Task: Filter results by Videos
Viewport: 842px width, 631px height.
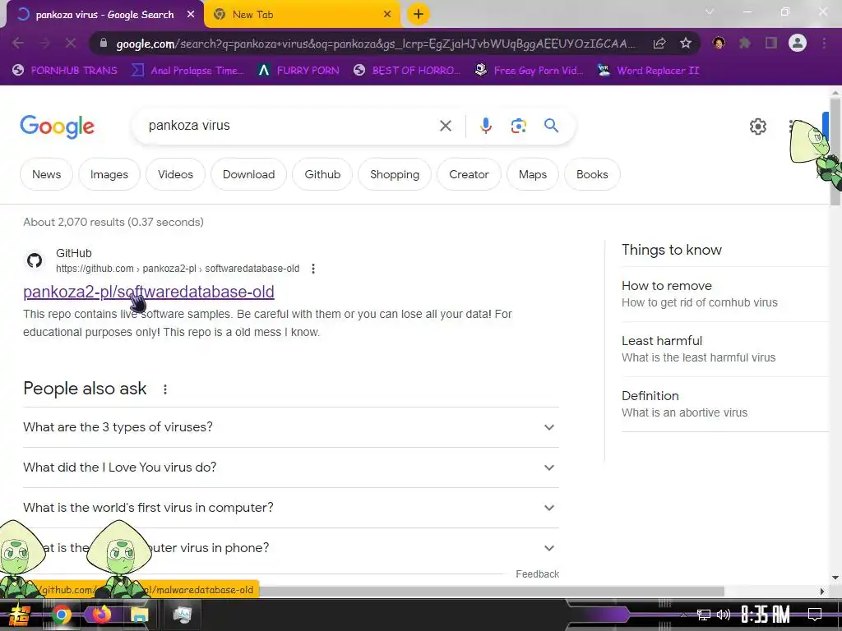Action: click(175, 174)
